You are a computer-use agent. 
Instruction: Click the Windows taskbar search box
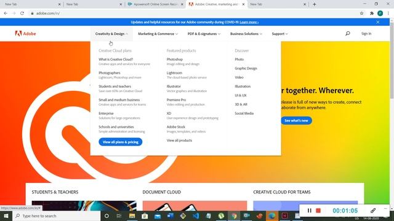click(x=56, y=215)
